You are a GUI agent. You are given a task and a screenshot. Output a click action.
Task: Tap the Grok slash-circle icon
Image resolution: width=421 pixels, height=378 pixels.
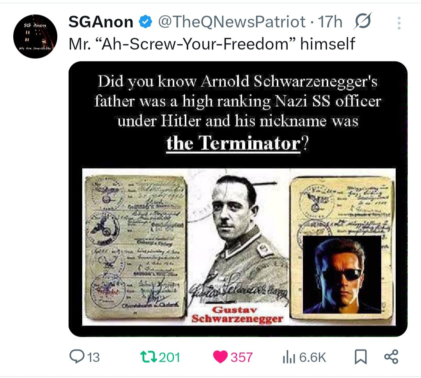click(x=363, y=21)
